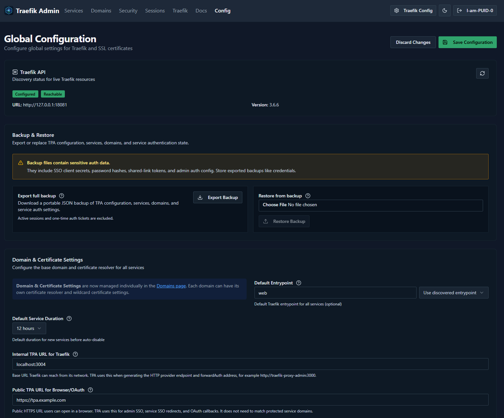Screen dimensions: 504x418
Task: Save Configuration with the green button
Action: [x=468, y=42]
